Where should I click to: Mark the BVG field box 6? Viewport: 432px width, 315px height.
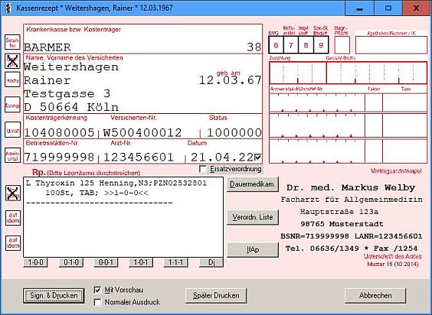pos(276,45)
